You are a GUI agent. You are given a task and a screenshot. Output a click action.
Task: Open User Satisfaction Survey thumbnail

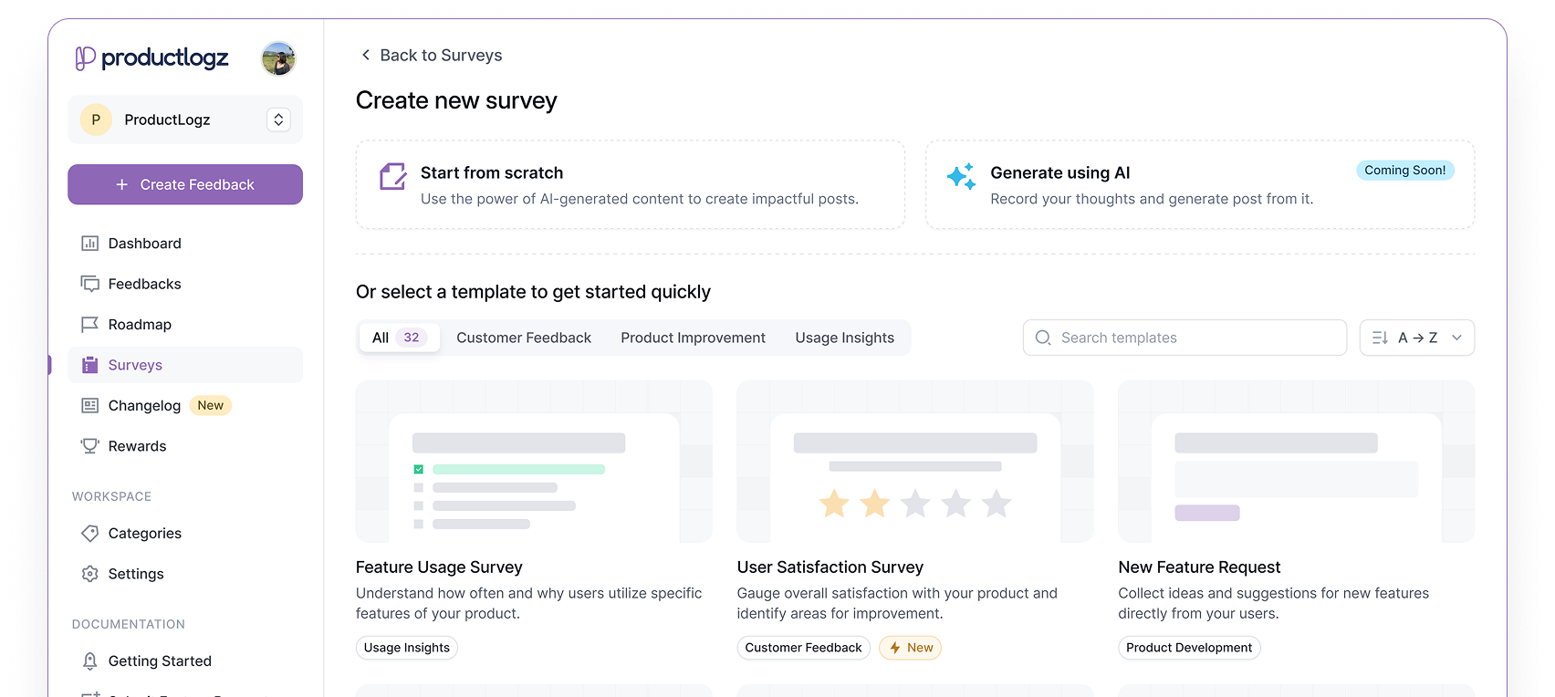pyautogui.click(x=915, y=462)
